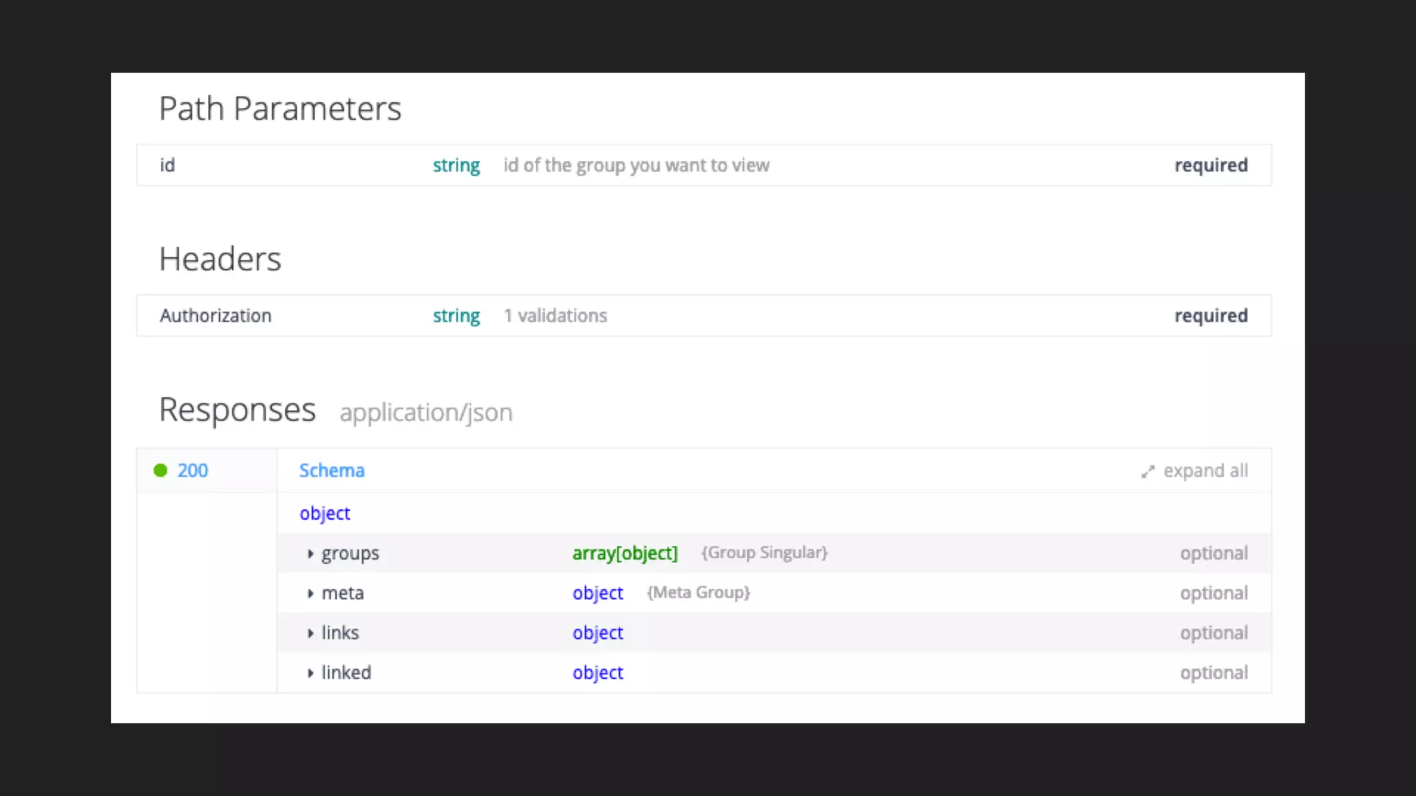This screenshot has height=796, width=1416.
Task: Click the application/json content type label
Action: point(426,413)
